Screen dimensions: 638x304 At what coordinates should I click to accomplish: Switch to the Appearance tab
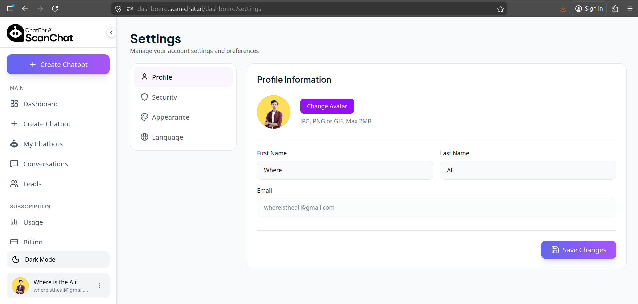(183, 117)
